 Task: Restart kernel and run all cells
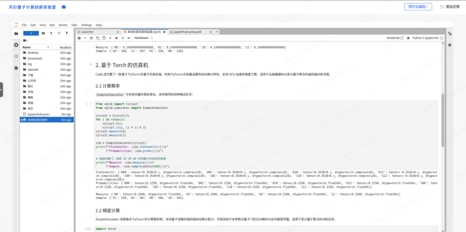129,38
